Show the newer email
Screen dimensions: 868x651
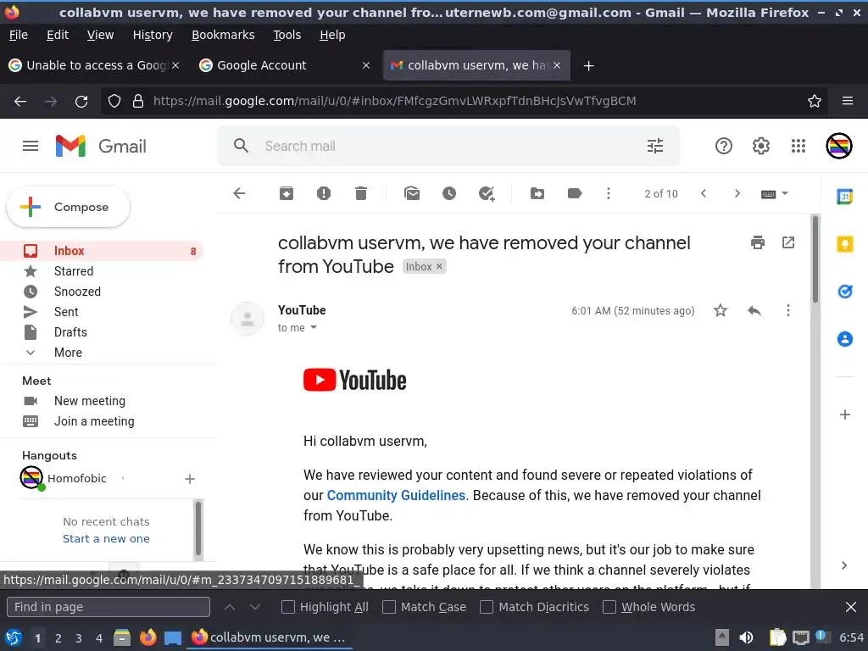[703, 193]
